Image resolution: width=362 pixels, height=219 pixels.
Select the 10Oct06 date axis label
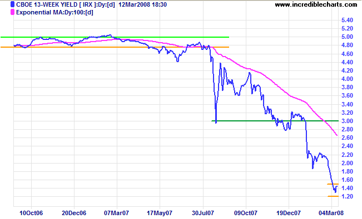[31, 213]
